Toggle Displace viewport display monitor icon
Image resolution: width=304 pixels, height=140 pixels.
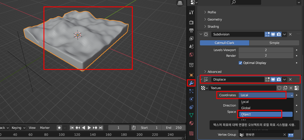click(273, 79)
